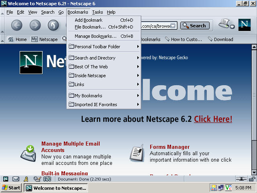Image resolution: width=257 pixels, height=193 pixels.
Task: Go back with the Back arrow button
Action: tap(16, 25)
